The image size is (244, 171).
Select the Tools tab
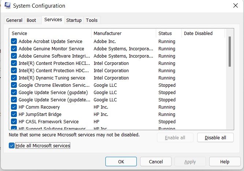coord(92,20)
